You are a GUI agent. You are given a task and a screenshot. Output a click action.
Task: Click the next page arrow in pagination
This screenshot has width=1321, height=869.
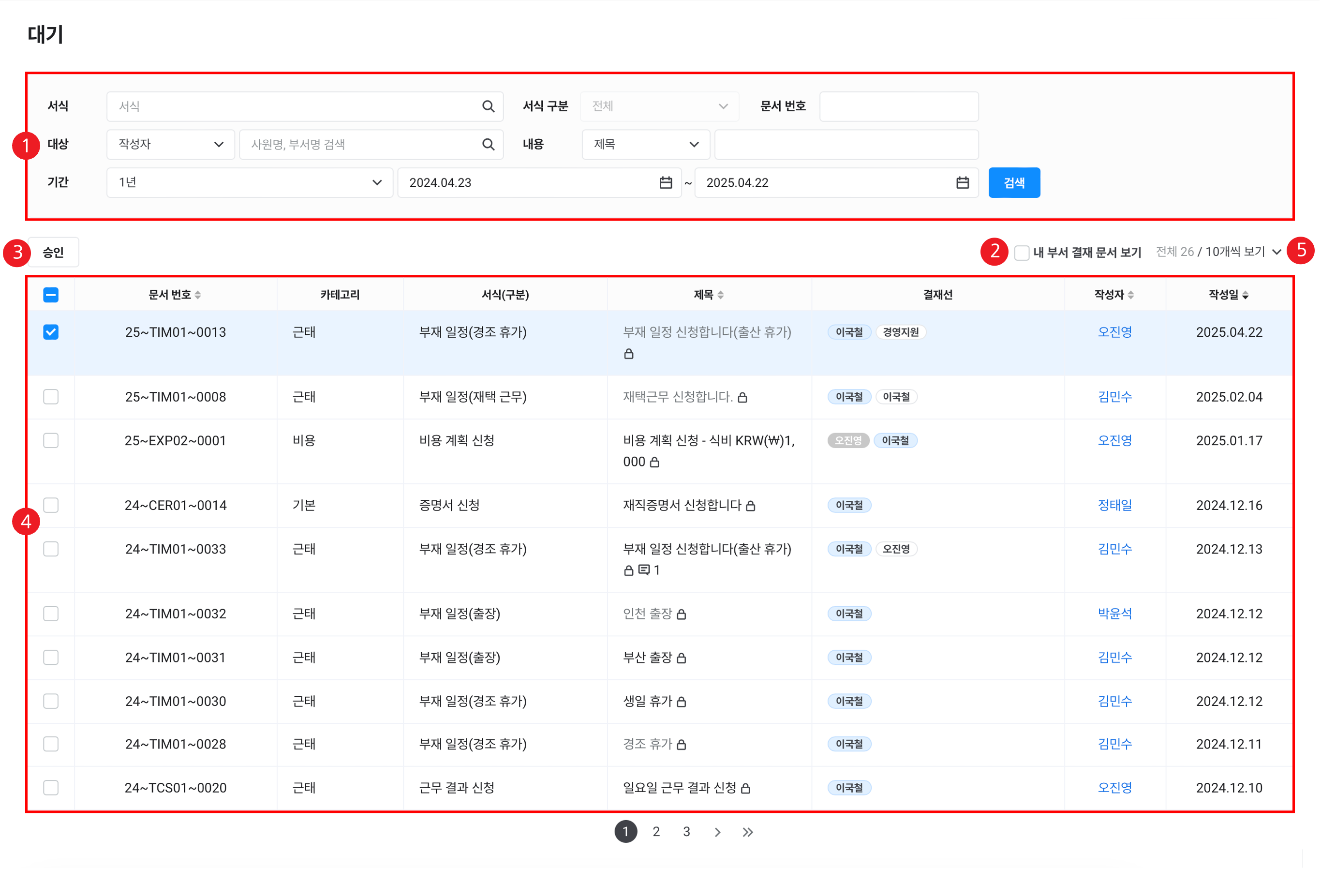[x=718, y=832]
